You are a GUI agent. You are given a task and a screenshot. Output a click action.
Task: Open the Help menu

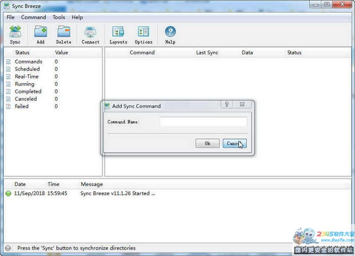[77, 17]
